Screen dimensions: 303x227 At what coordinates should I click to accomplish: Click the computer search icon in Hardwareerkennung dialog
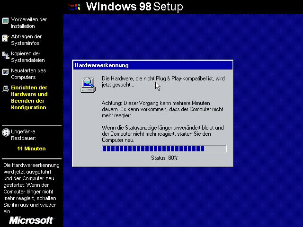tap(88, 84)
